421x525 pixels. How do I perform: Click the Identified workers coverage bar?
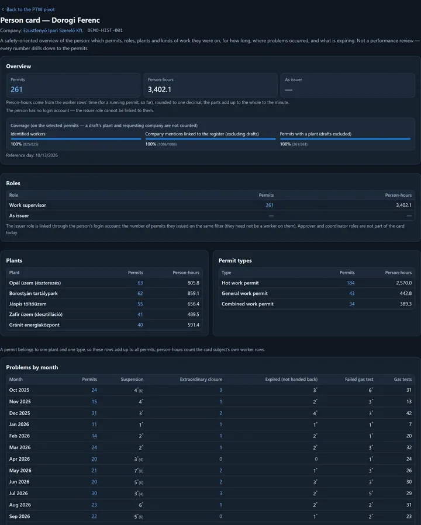(x=76, y=138)
